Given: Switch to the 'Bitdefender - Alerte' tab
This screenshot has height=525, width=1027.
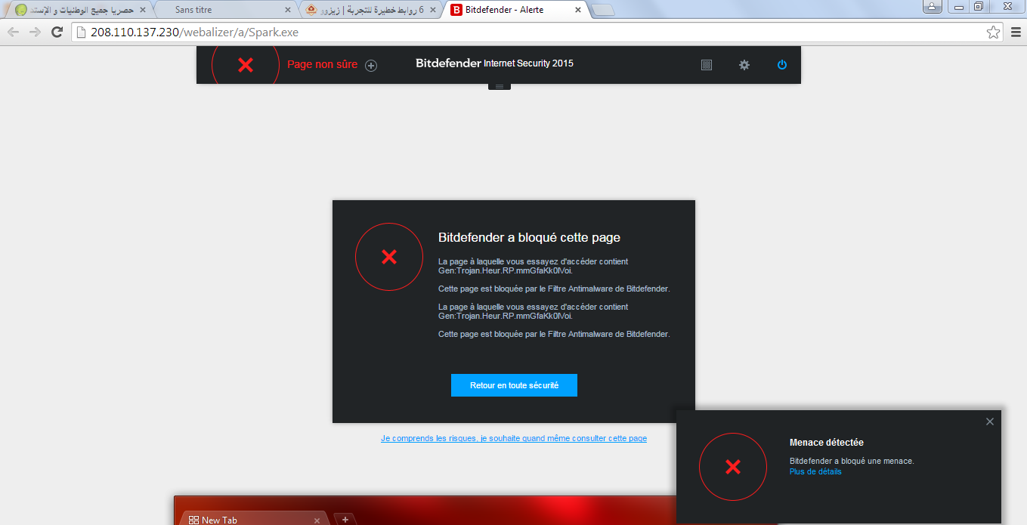Looking at the screenshot, I should click(518, 10).
